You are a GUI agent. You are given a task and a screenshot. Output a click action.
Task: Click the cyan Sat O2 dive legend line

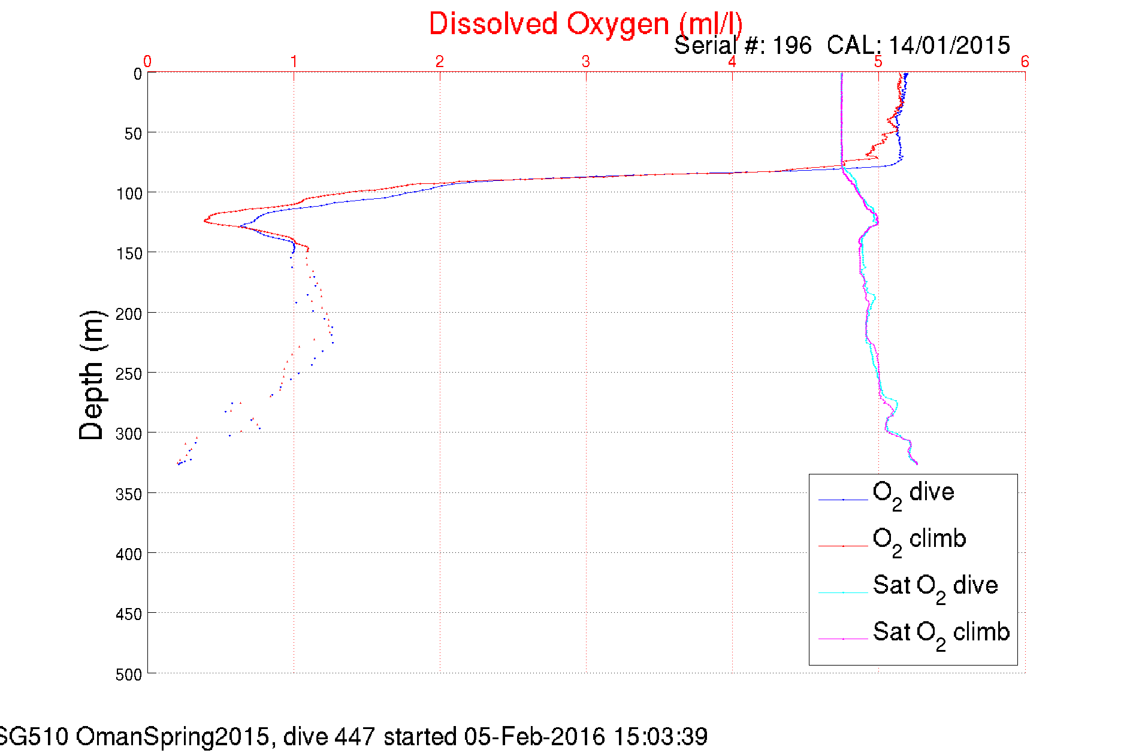(843, 592)
